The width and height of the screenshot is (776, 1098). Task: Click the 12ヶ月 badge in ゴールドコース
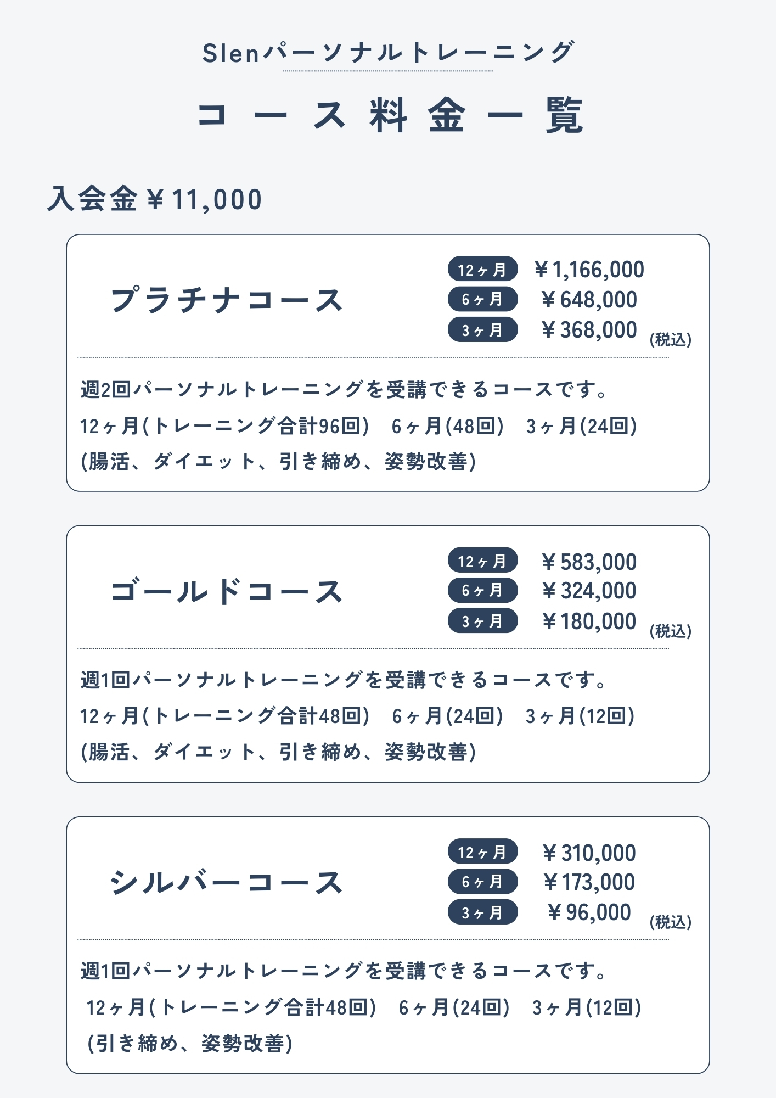482,561
